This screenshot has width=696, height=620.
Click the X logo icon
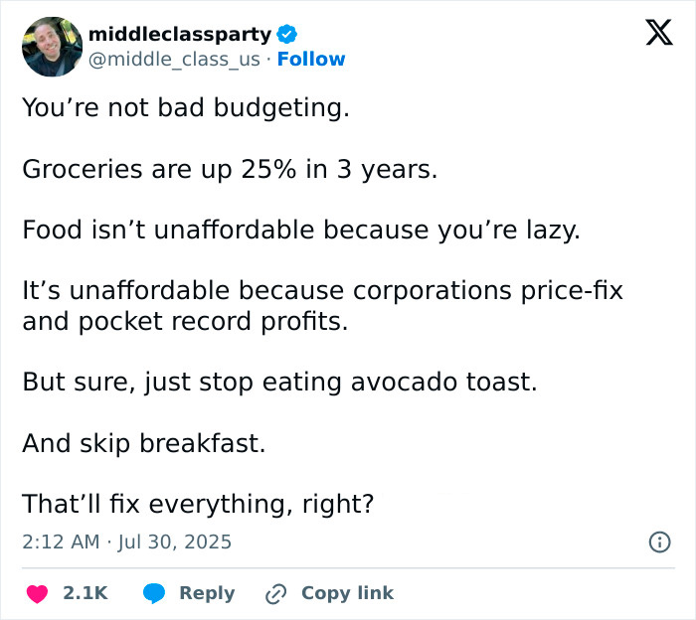(652, 34)
